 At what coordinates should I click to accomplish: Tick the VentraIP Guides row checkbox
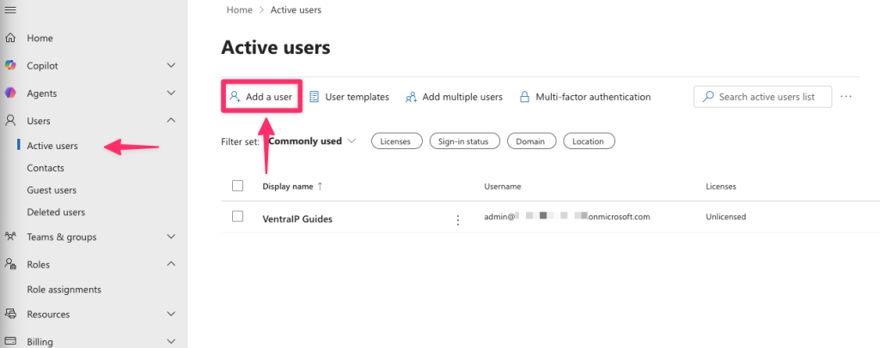pos(237,217)
